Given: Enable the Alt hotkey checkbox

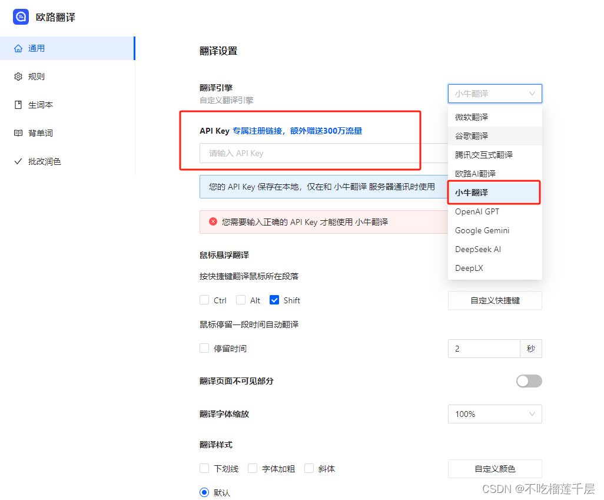Looking at the screenshot, I should 241,300.
